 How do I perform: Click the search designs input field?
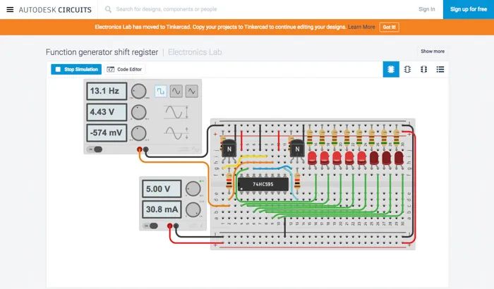pos(212,9)
